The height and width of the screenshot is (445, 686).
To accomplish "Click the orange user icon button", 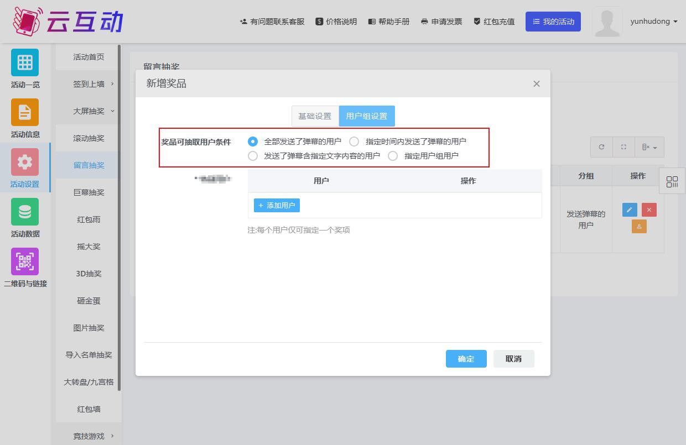I will (x=639, y=227).
